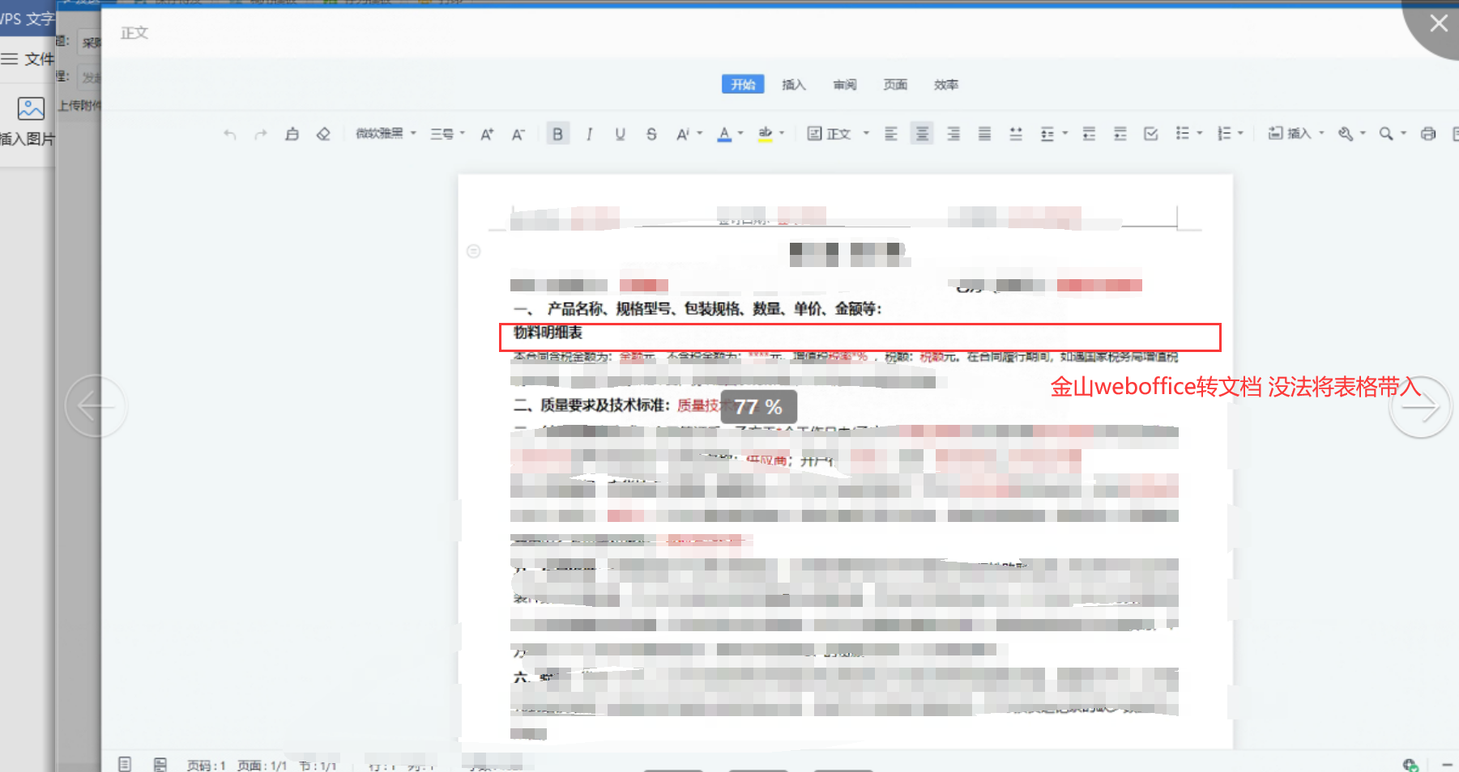Apply blue font color

pos(724,134)
